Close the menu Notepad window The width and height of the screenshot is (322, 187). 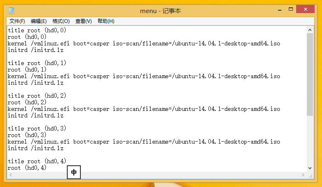point(305,9)
